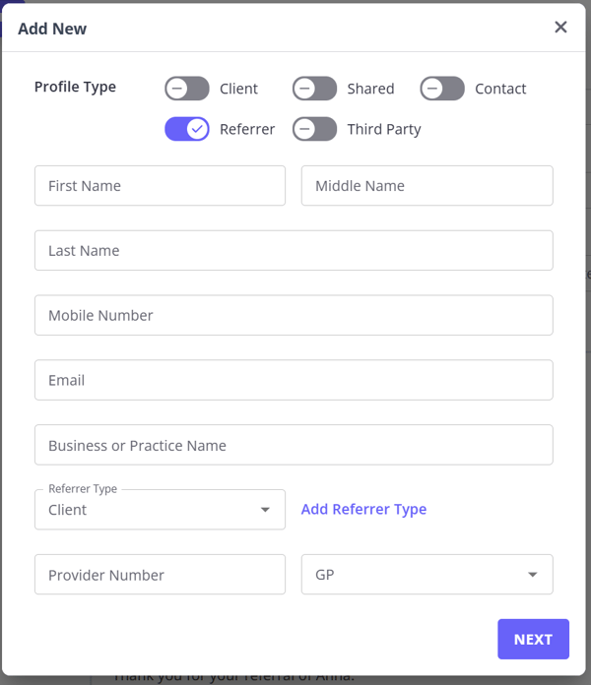Focus the Middle Name input
Viewport: 591px width, 685px height.
pyautogui.click(x=427, y=186)
